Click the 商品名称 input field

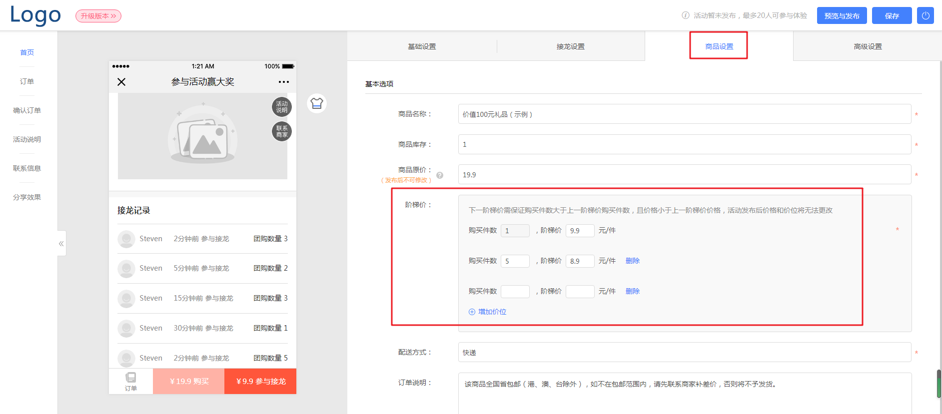[685, 114]
